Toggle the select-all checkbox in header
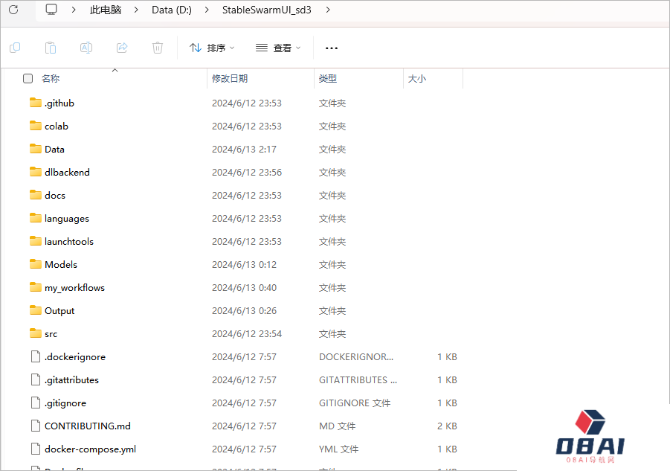This screenshot has height=471, width=670. coord(28,78)
